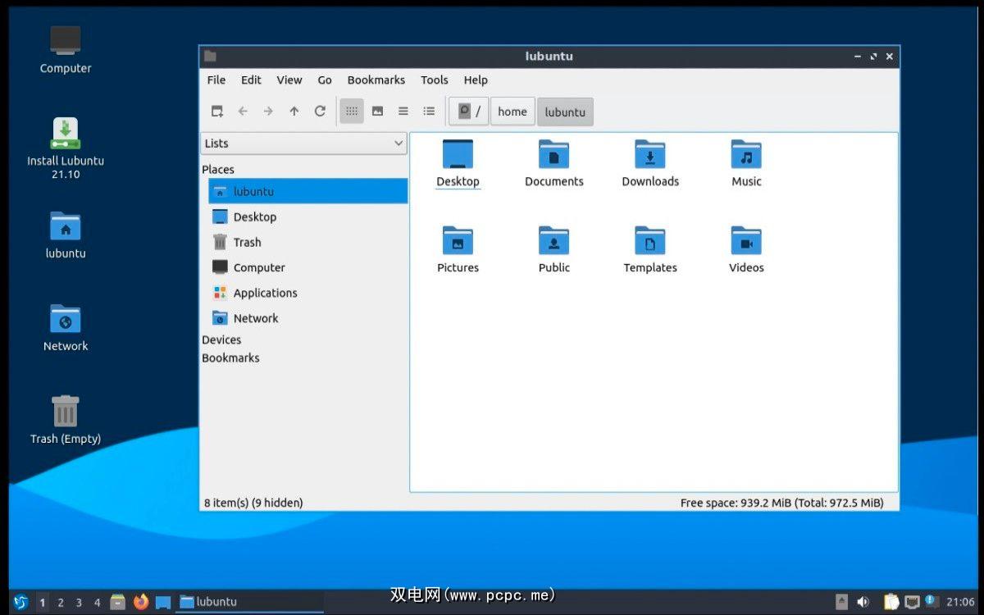Switch to icon view mode
The width and height of the screenshot is (984, 615).
[x=352, y=112]
